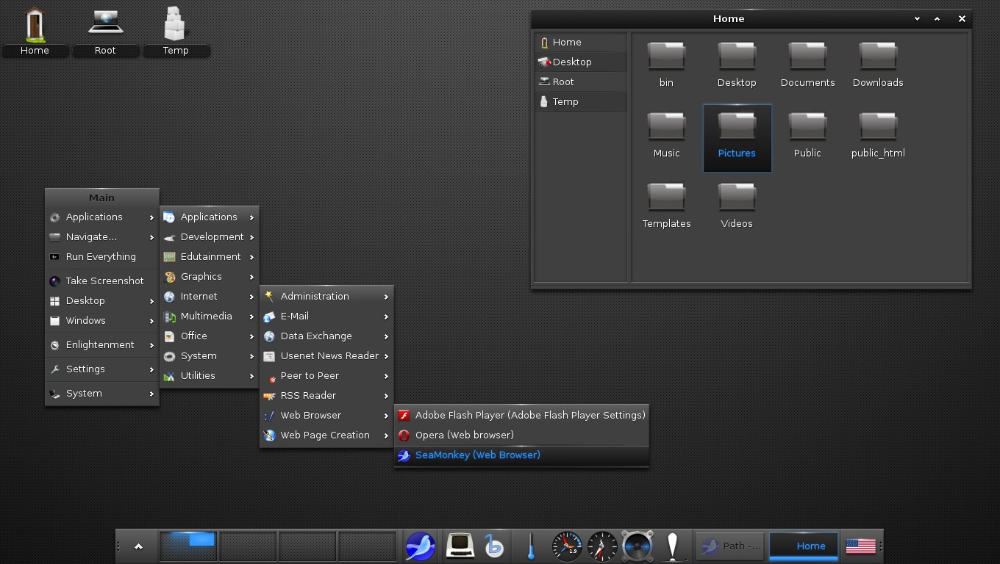Open the speaker mixer gadget

click(x=637, y=546)
